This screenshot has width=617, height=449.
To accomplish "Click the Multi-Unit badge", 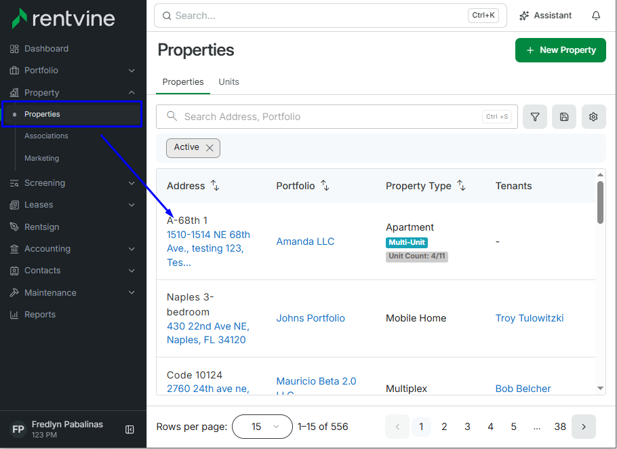I will coord(407,242).
